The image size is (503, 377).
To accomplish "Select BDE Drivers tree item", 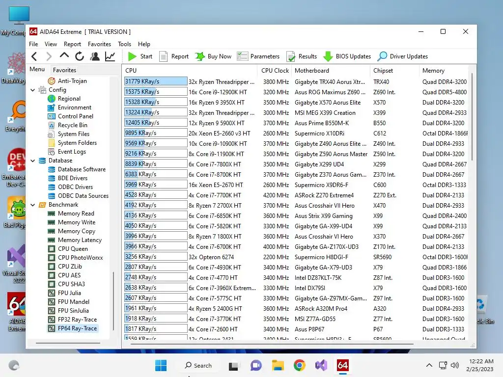I will coord(68,178).
